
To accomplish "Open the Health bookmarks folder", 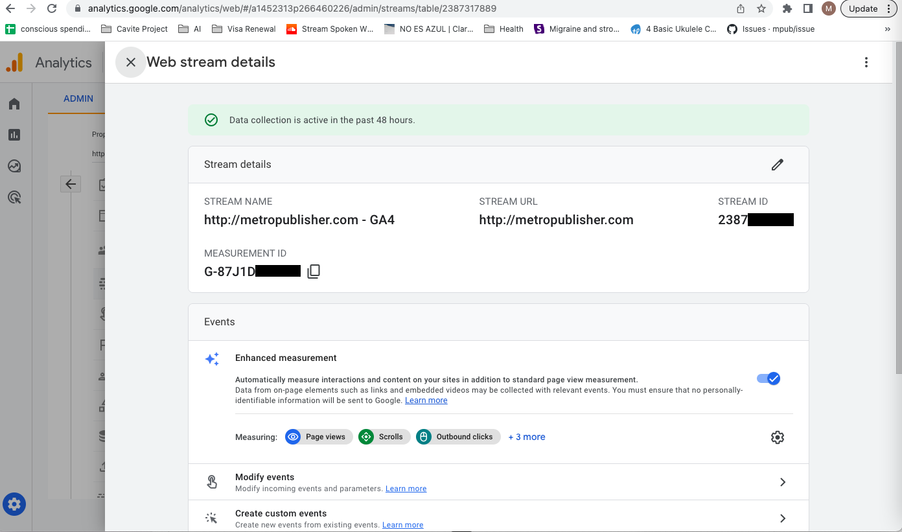I will pos(503,29).
